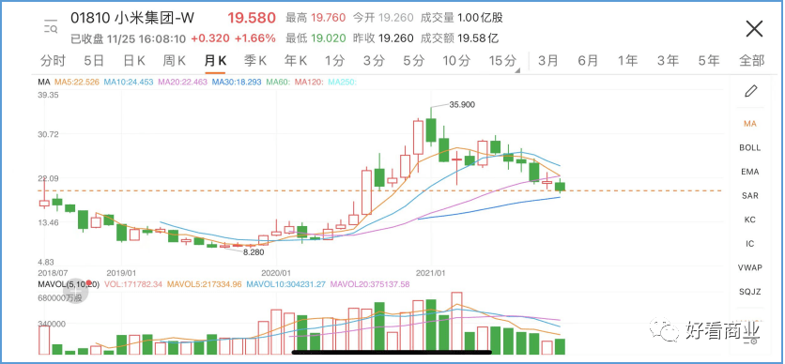Click the 成交量 1.00亿股 value
This screenshot has height=364, width=785.
tap(461, 18)
